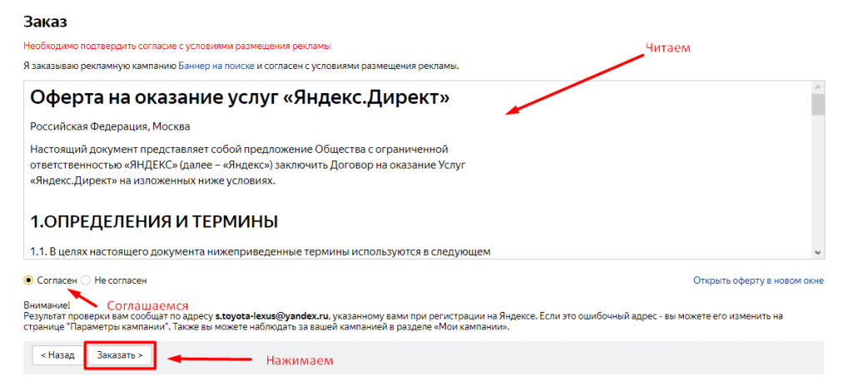Select the "Не согласен" radio button
The image size is (853, 386).
(x=86, y=280)
